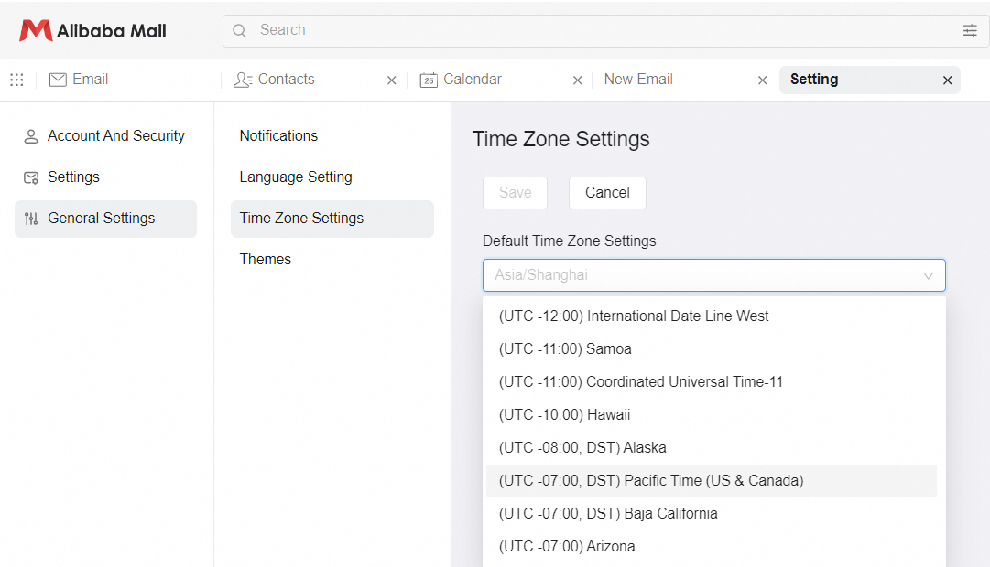Viewport: 990px width, 567px height.
Task: Choose the Hawaii time zone option
Action: click(564, 415)
